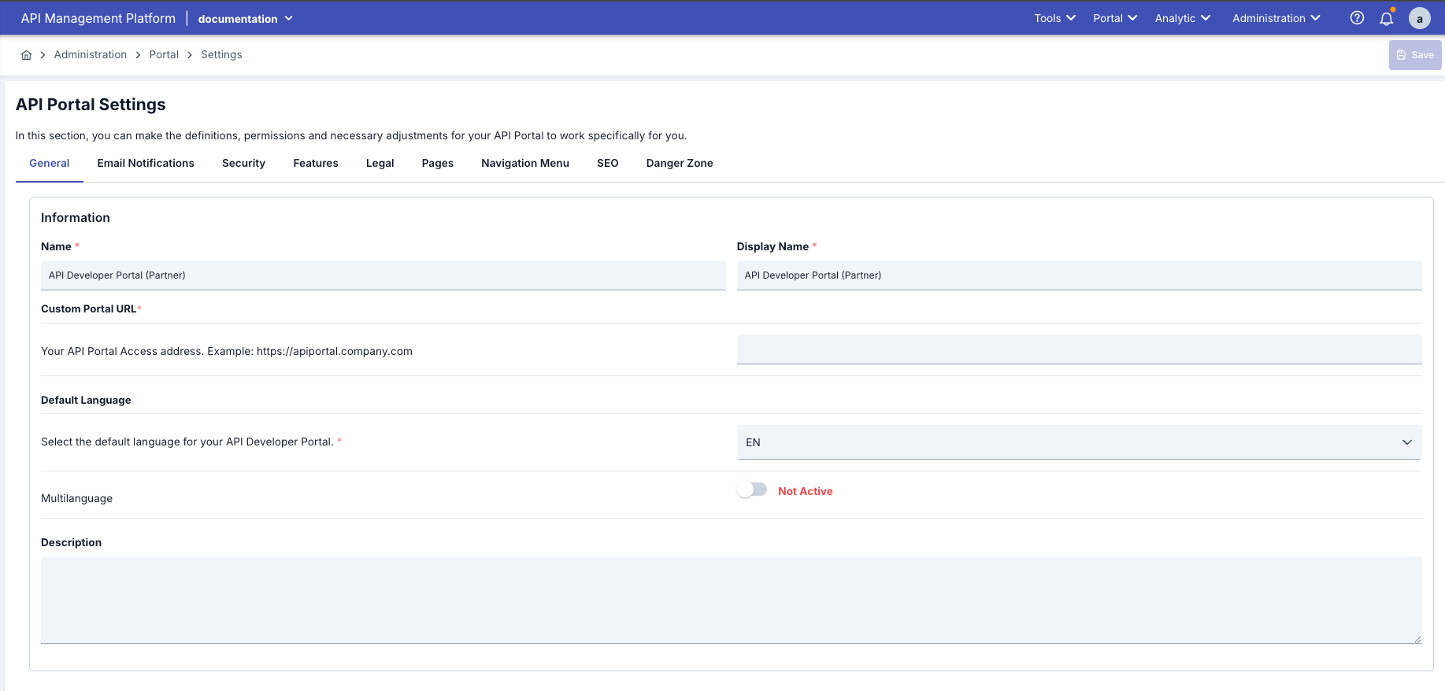The height and width of the screenshot is (691, 1445).
Task: Switch to the Email Notifications tab
Action: coord(146,163)
